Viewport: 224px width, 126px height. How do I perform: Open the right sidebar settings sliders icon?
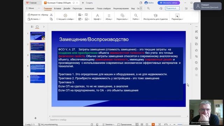196,56
